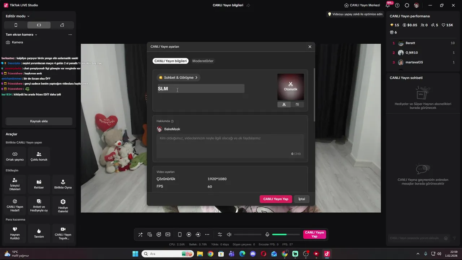This screenshot has width=462, height=260.
Task: Open the profile avatar in title bar
Action: (x=417, y=5)
